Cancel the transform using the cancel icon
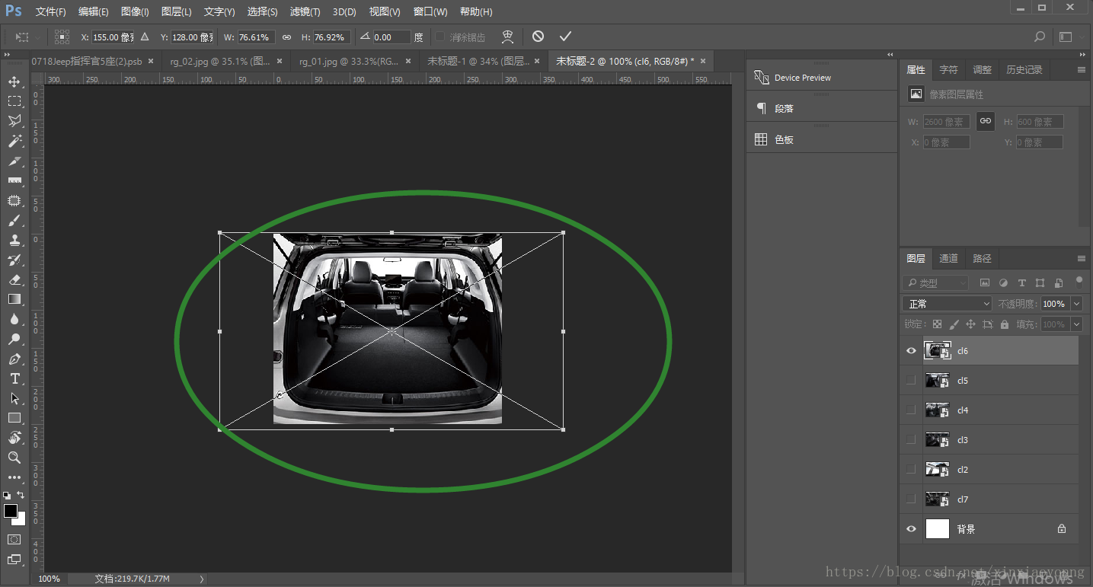This screenshot has height=587, width=1093. pyautogui.click(x=538, y=37)
